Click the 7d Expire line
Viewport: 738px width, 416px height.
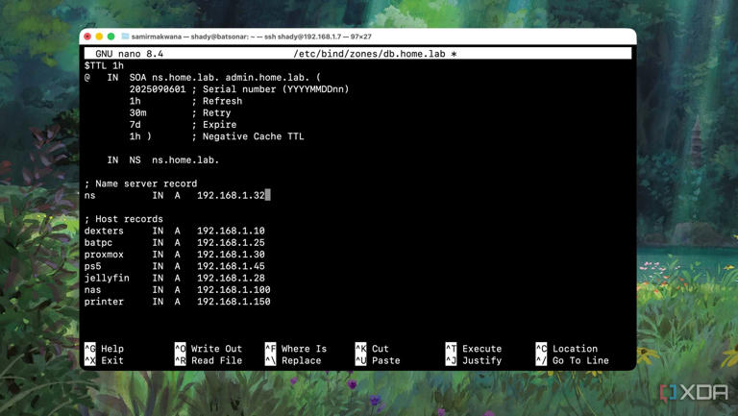coord(184,124)
